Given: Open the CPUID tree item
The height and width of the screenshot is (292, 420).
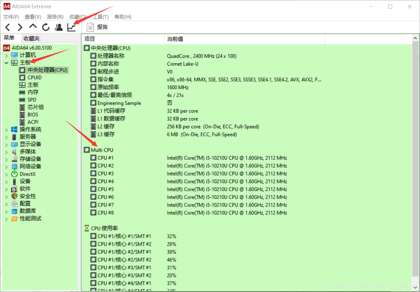Looking at the screenshot, I should [x=35, y=78].
